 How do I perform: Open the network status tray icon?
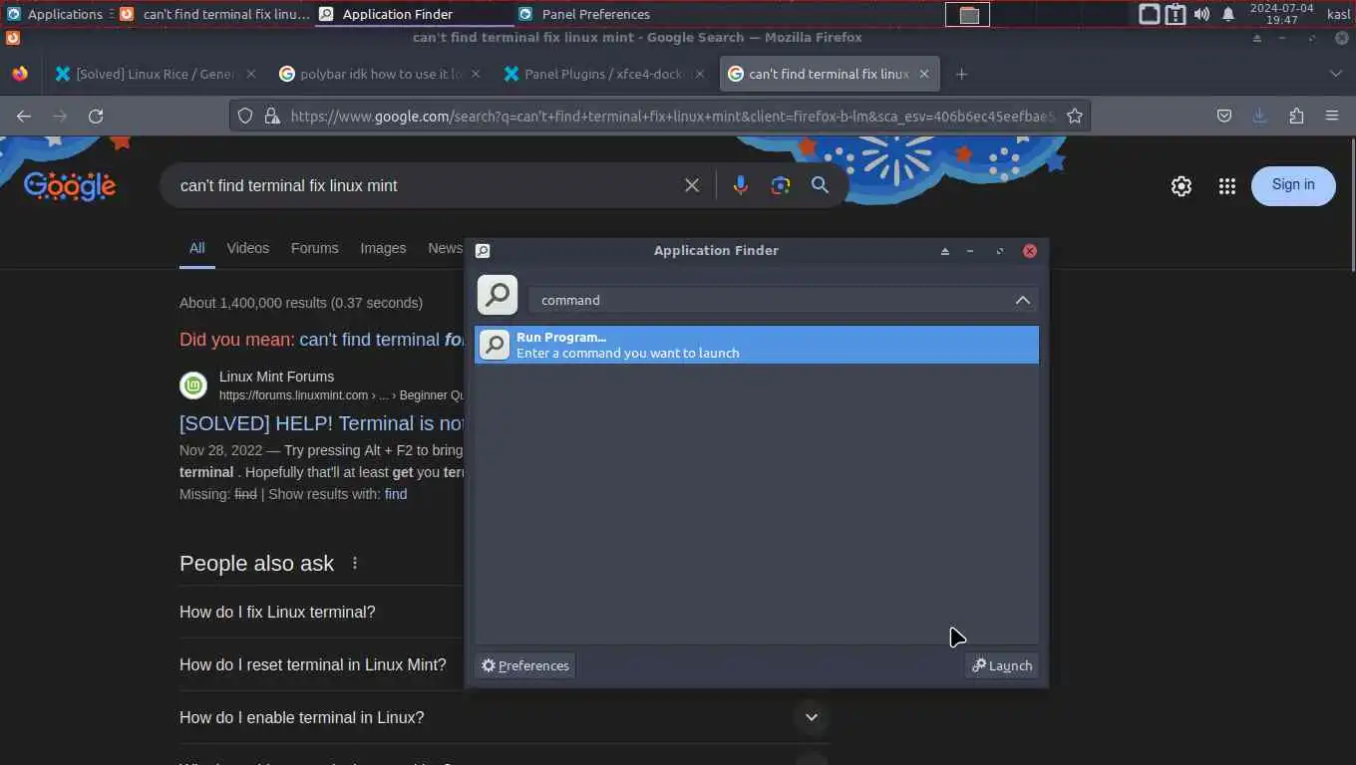point(1149,14)
